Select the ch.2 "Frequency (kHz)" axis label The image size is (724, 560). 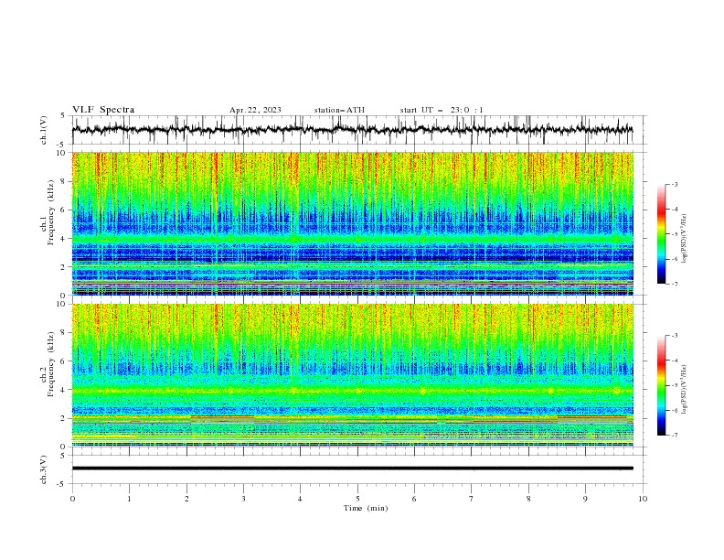point(50,363)
